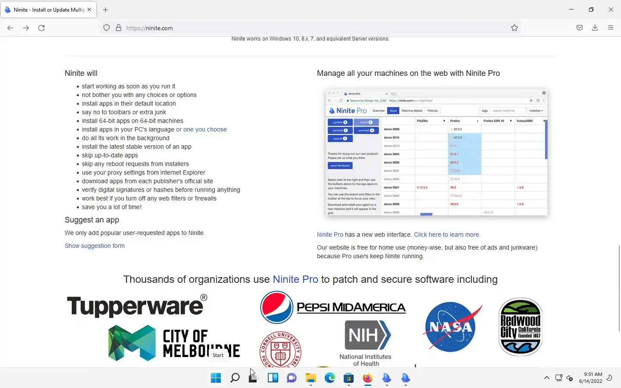Screen dimensions: 621x388
Task: Click the NASA logo
Action: coord(452,326)
